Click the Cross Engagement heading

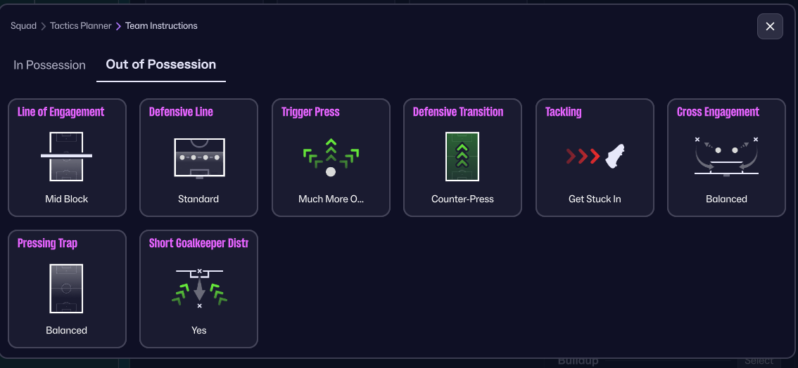coord(718,112)
